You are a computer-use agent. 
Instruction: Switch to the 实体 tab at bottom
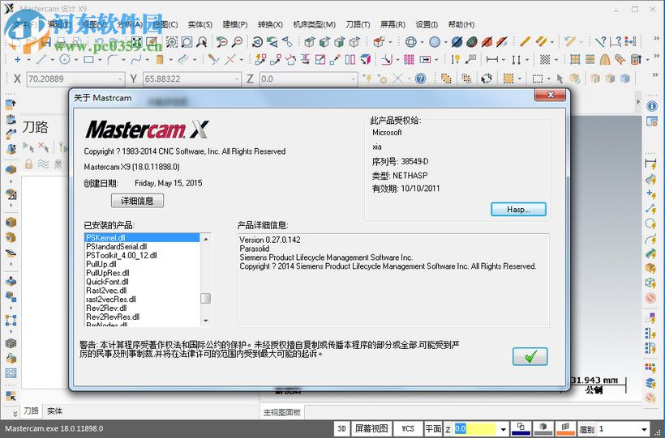[x=54, y=411]
